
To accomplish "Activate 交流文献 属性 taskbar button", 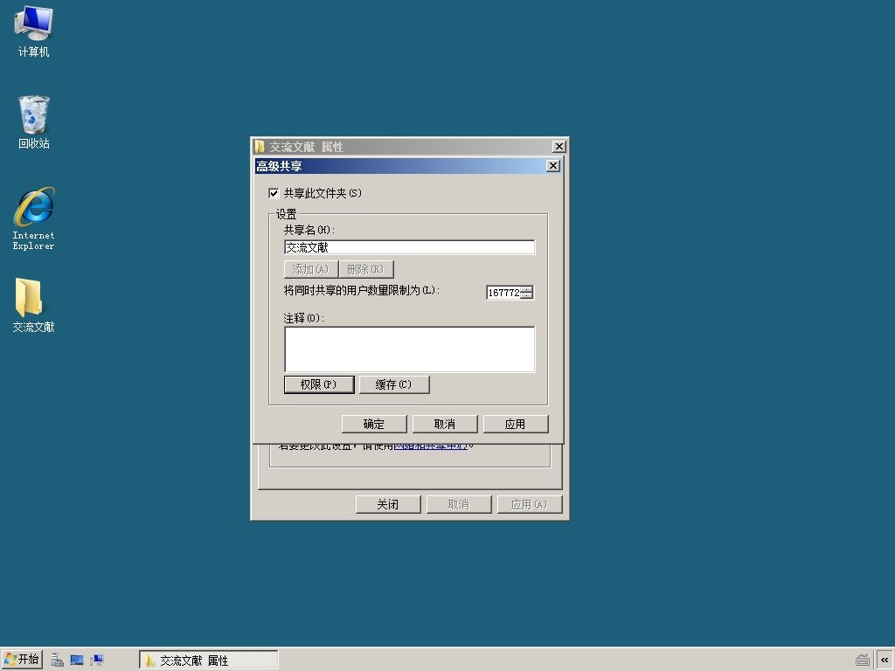I will coord(208,661).
